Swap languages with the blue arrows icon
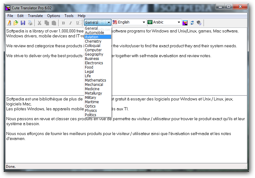The width and height of the screenshot is (255, 178). pos(192,23)
